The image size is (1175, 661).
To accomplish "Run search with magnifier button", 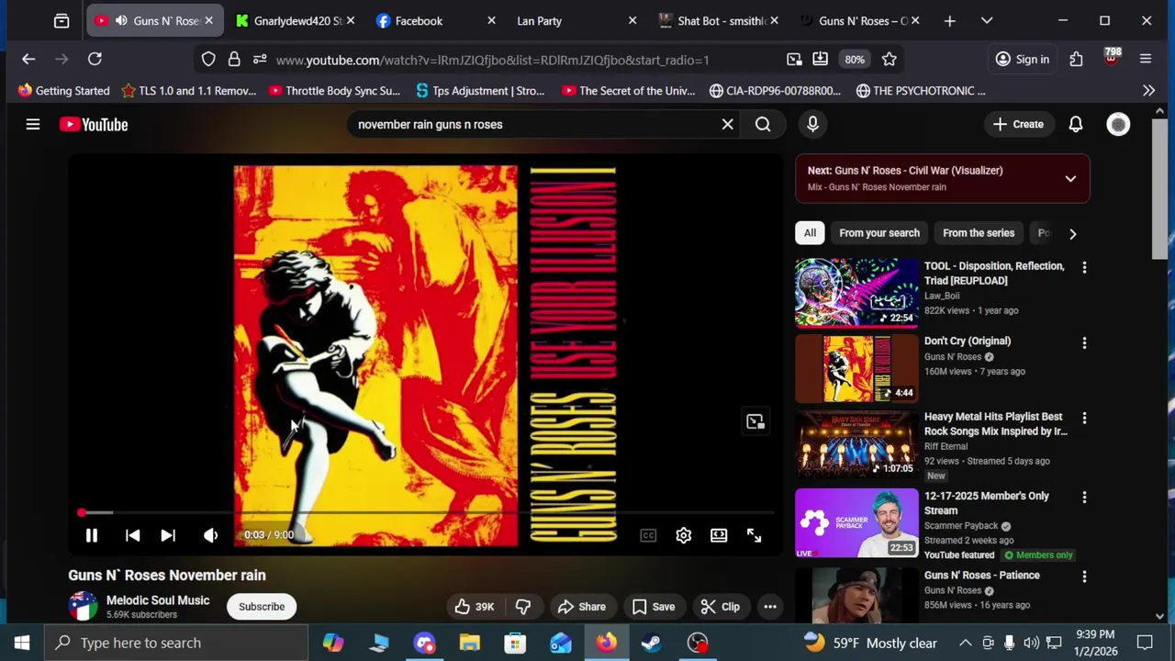I will (763, 124).
